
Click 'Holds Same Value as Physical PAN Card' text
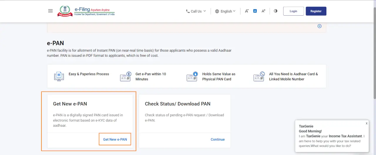[219, 76]
